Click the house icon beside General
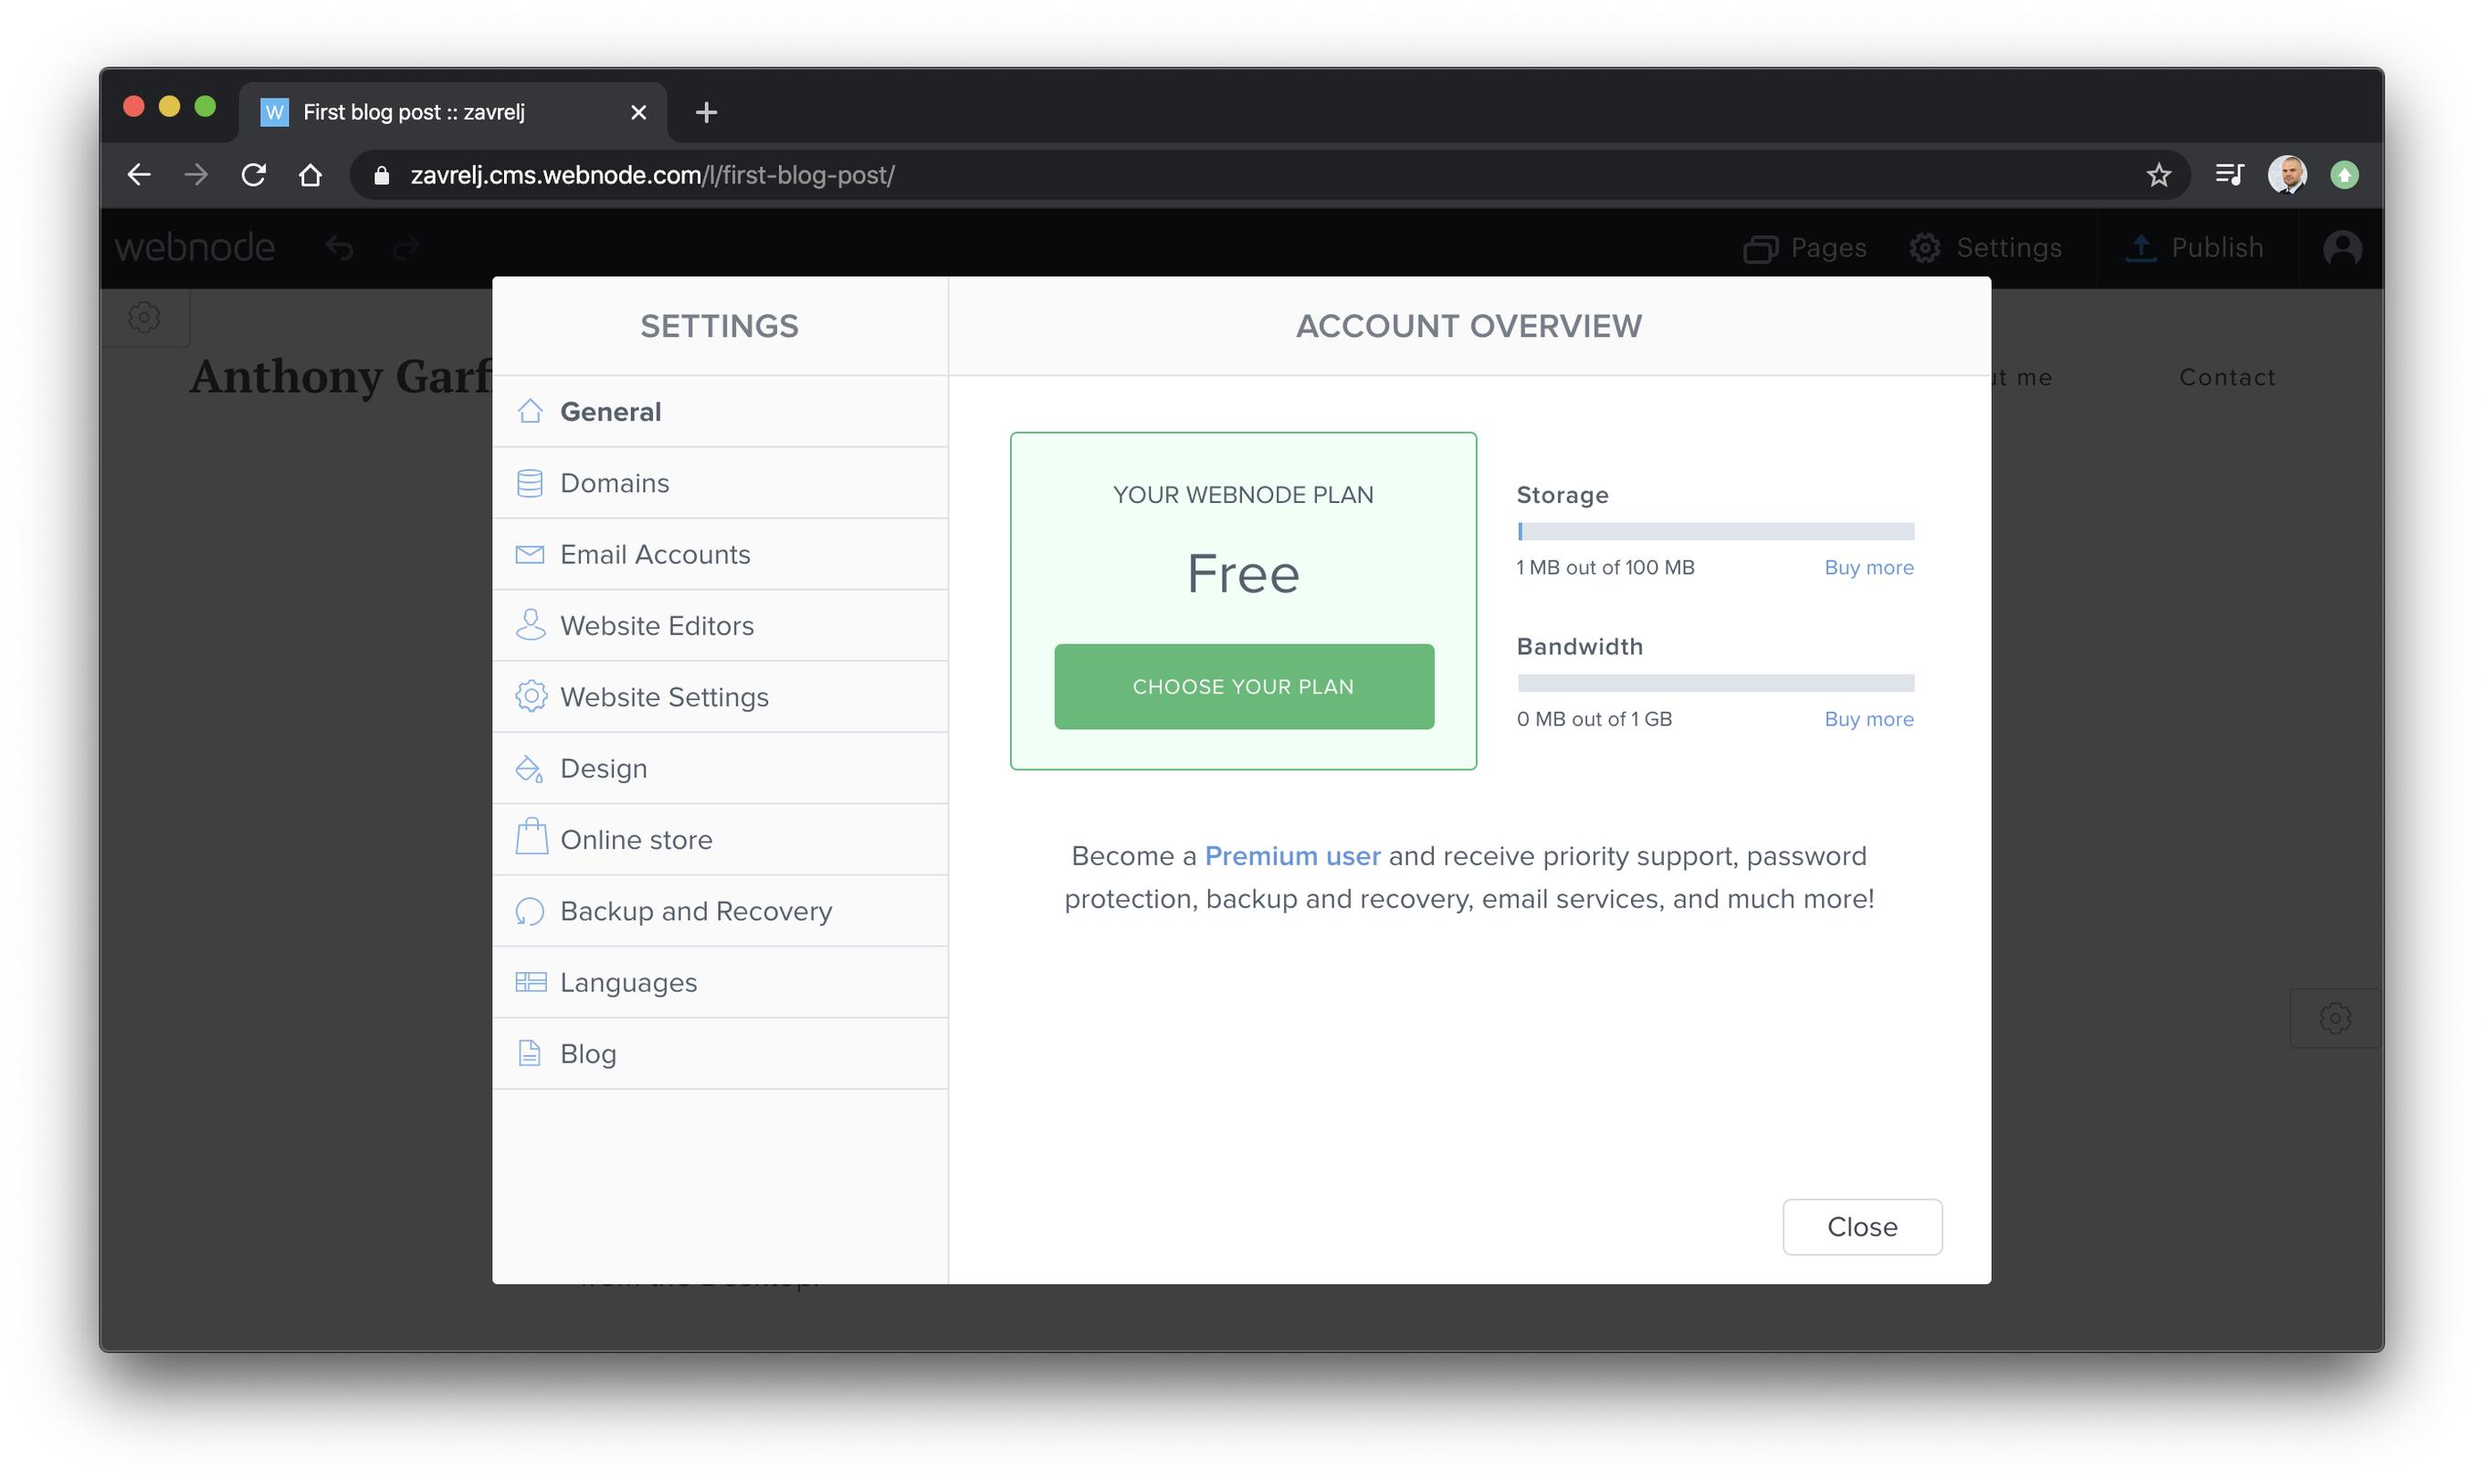Image resolution: width=2484 pixels, height=1484 pixels. pos(531,411)
